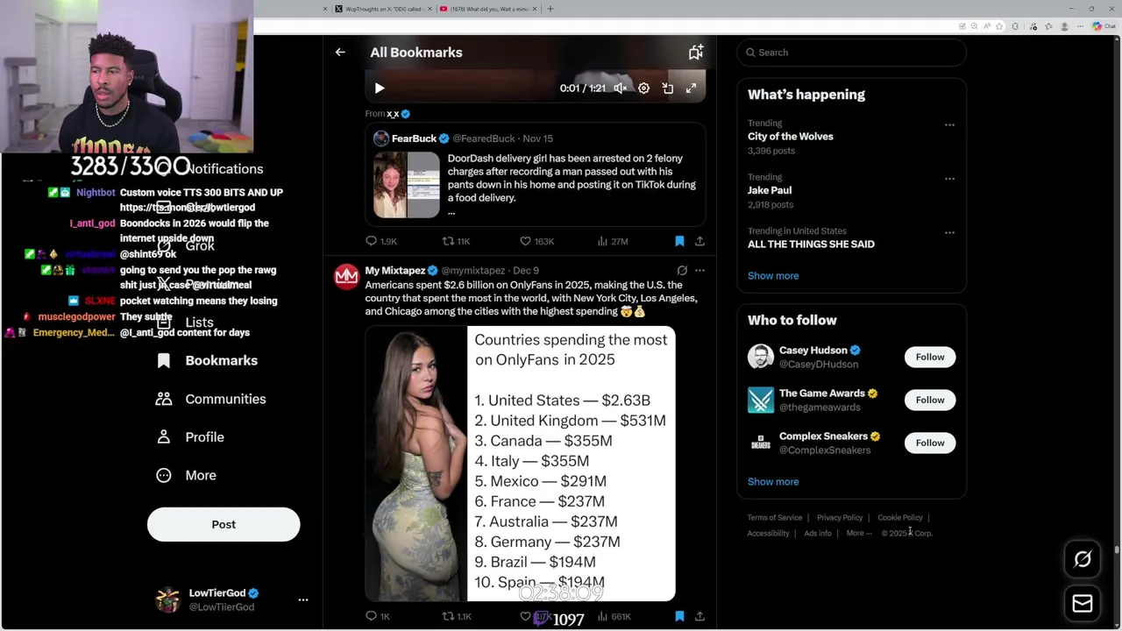
Task: Open the Terms of Service link
Action: (775, 518)
